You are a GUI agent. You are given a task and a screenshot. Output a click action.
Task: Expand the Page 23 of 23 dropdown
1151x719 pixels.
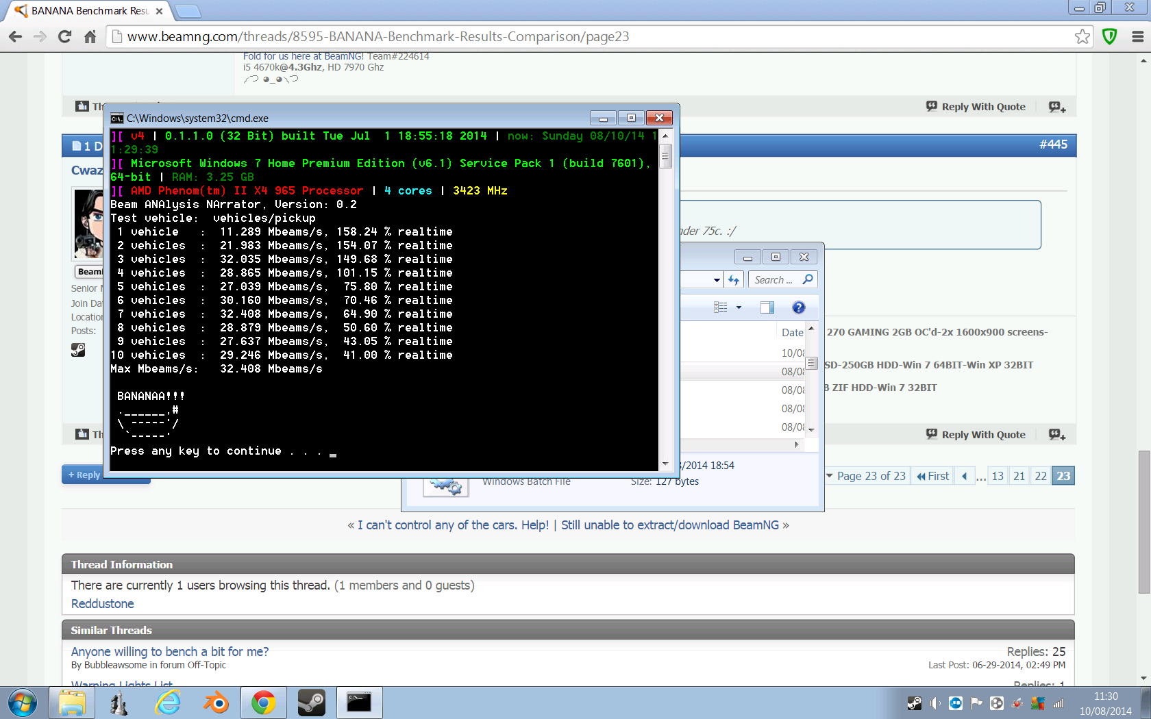pos(866,476)
